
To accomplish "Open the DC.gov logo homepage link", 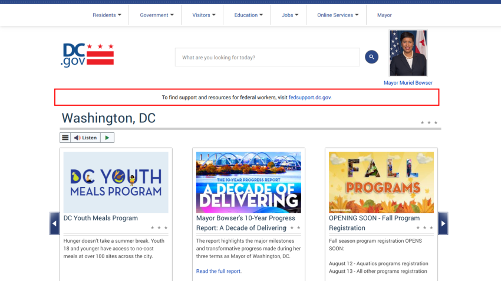I will pyautogui.click(x=87, y=55).
